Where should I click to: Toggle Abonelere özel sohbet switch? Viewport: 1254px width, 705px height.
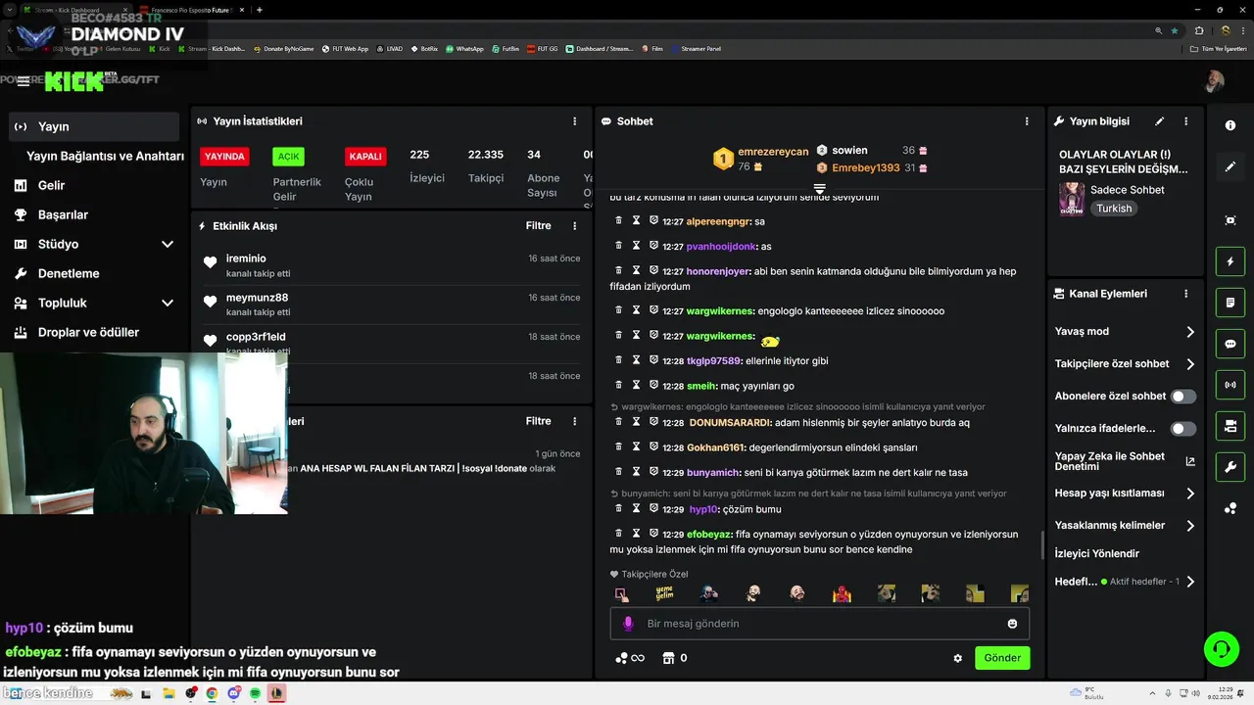(x=1183, y=397)
